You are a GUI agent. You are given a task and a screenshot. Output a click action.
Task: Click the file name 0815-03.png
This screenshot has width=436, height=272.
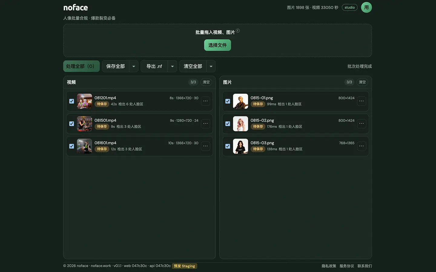[x=262, y=143]
